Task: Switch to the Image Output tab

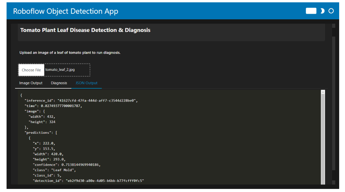Action: 31,83
